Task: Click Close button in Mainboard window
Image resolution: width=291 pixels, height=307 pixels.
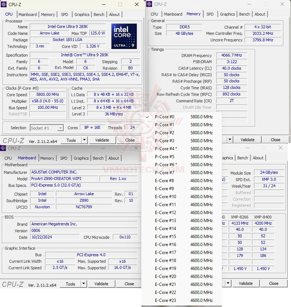Action: pyautogui.click(x=129, y=284)
